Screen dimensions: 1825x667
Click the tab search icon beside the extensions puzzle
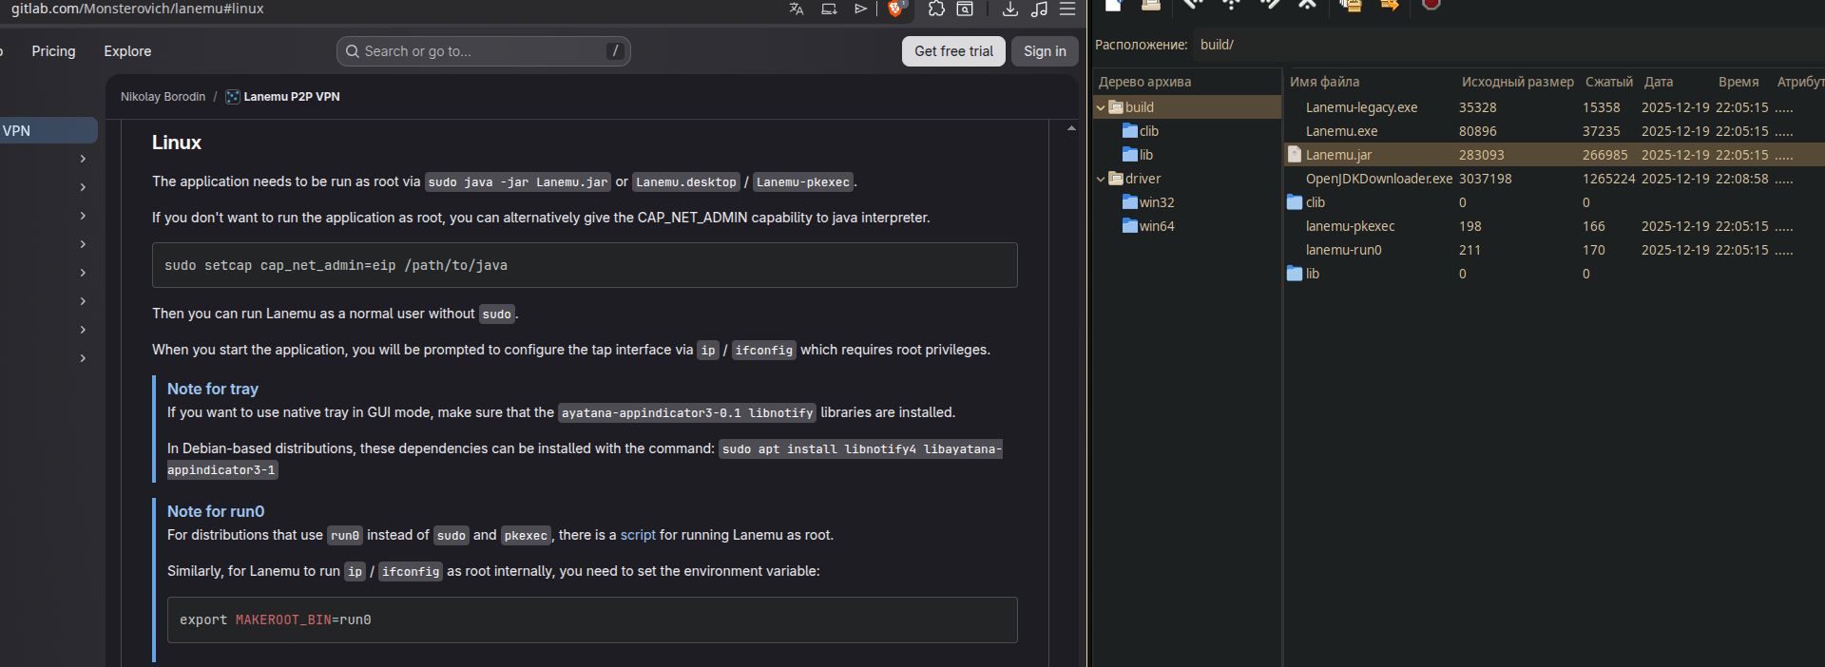965,9
